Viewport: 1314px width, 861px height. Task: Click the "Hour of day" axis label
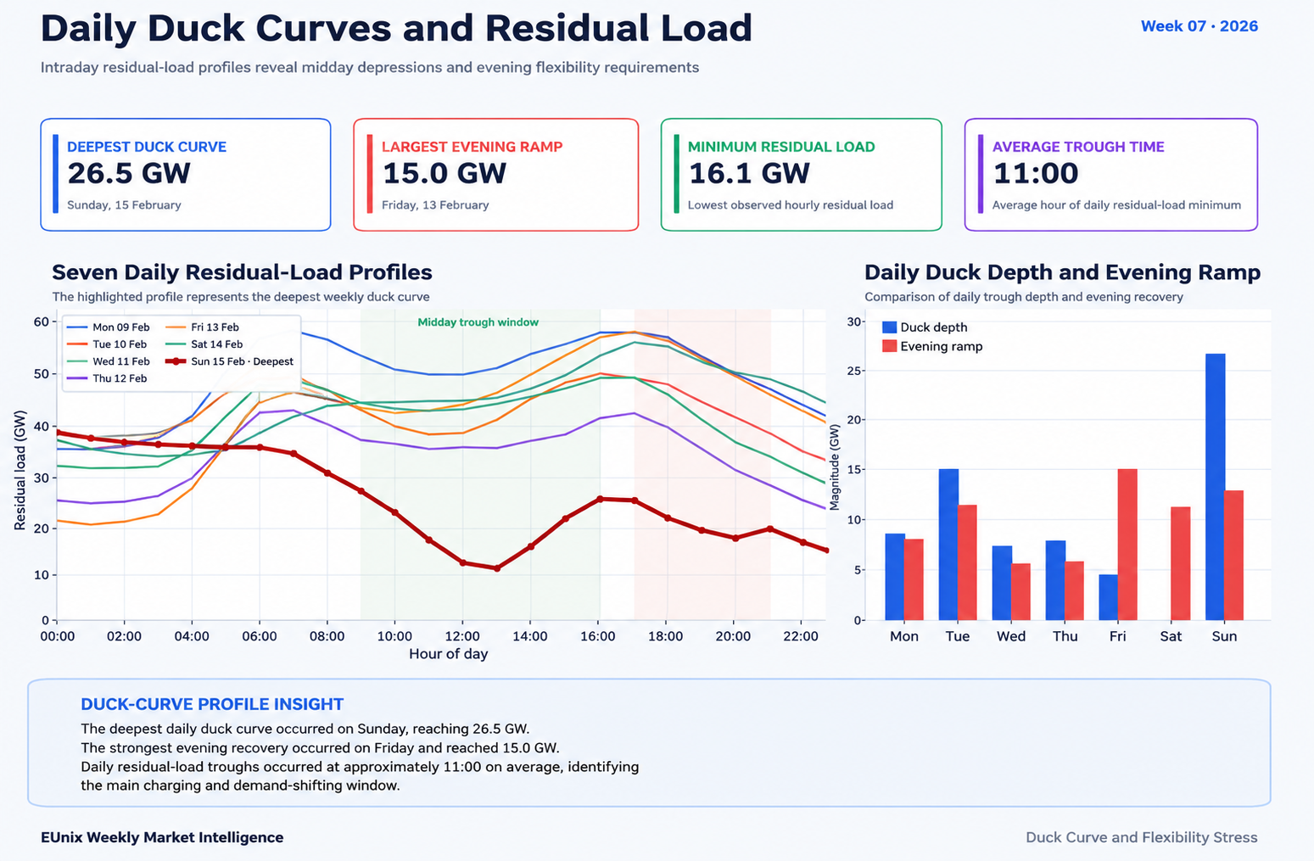[448, 654]
